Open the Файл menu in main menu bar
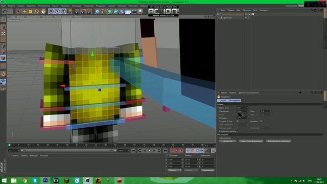Screen dimensions: 327x184 coord(4,6)
